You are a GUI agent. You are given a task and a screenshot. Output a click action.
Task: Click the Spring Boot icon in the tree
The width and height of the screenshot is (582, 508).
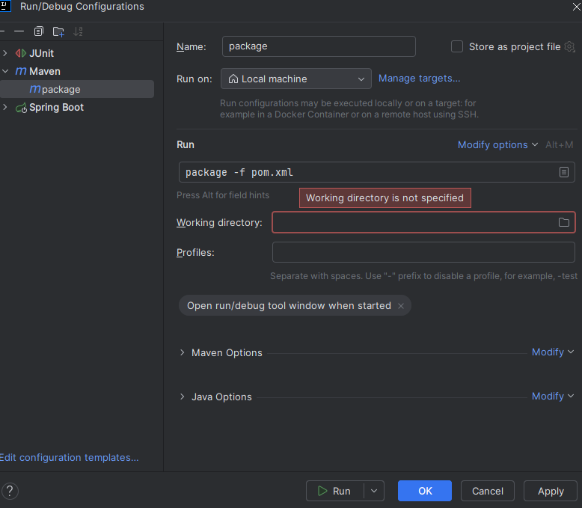click(x=21, y=108)
